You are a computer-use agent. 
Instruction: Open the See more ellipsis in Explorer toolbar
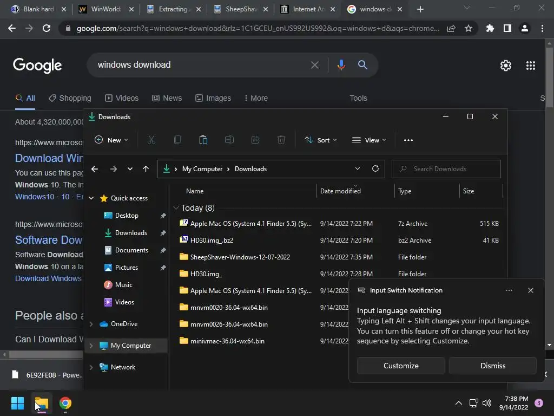pyautogui.click(x=408, y=140)
